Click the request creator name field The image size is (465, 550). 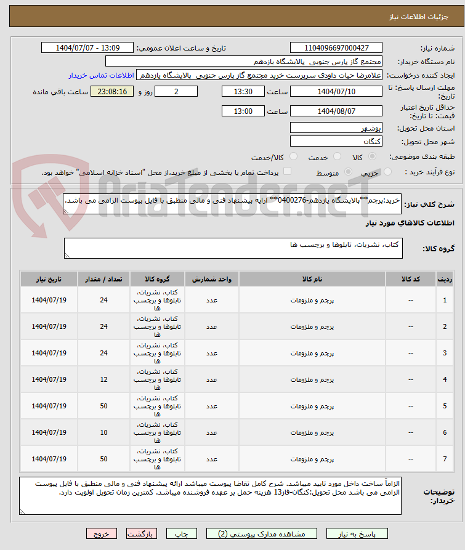point(259,75)
